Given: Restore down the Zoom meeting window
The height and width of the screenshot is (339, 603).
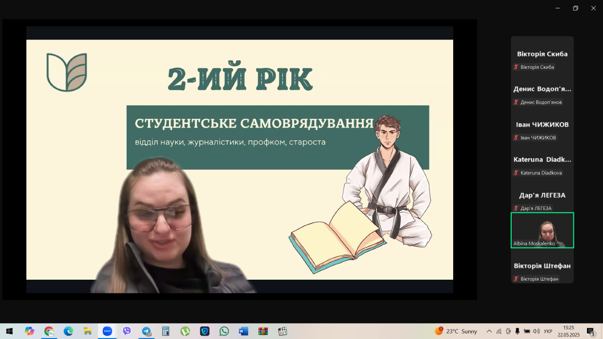Looking at the screenshot, I should tap(575, 8).
